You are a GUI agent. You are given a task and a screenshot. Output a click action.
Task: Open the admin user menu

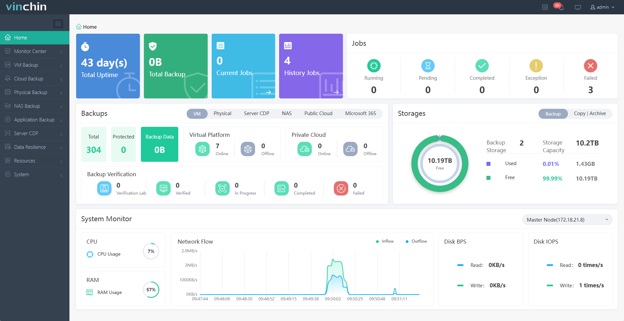pyautogui.click(x=603, y=7)
